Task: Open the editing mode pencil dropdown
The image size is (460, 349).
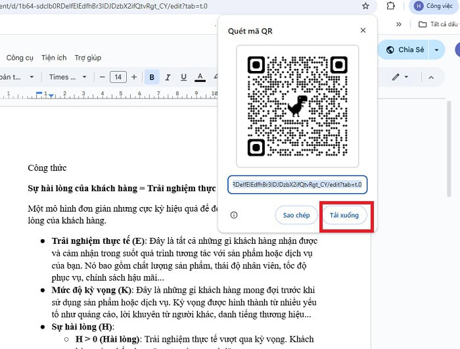Action: click(x=400, y=77)
